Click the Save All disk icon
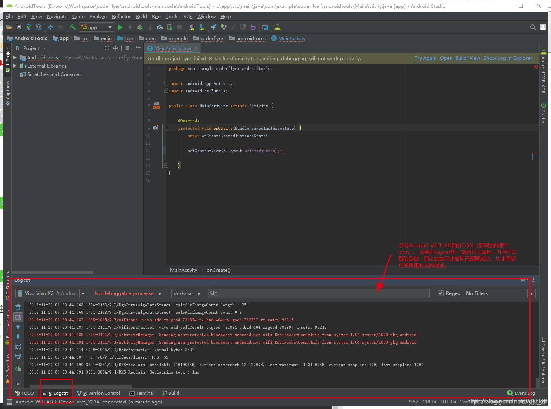 [x=18, y=28]
